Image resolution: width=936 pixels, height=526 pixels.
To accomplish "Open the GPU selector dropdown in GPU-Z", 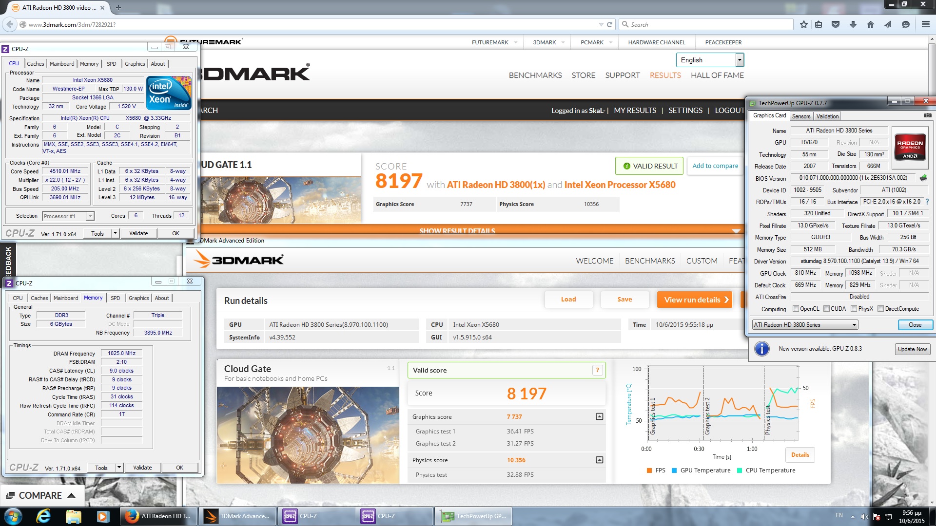I will coord(805,325).
